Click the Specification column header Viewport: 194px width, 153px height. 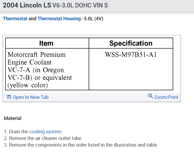point(131,43)
